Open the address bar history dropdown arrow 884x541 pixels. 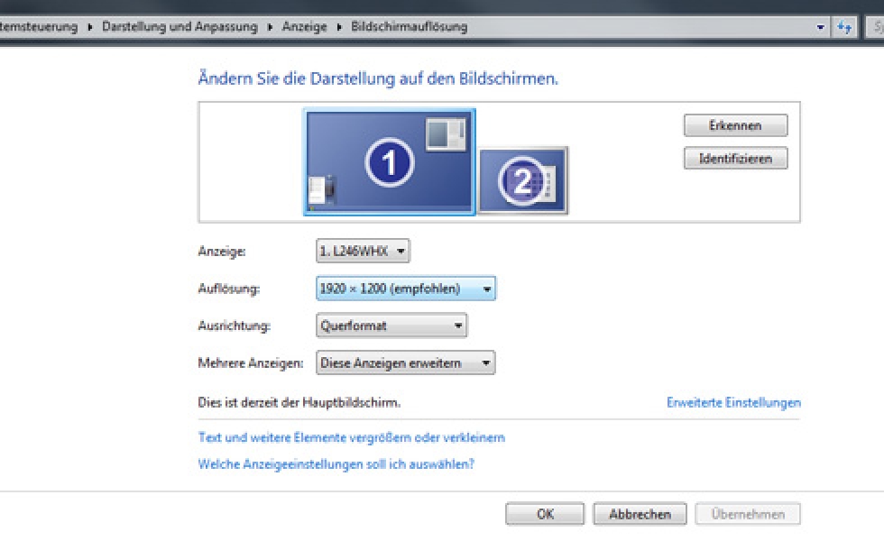click(821, 27)
